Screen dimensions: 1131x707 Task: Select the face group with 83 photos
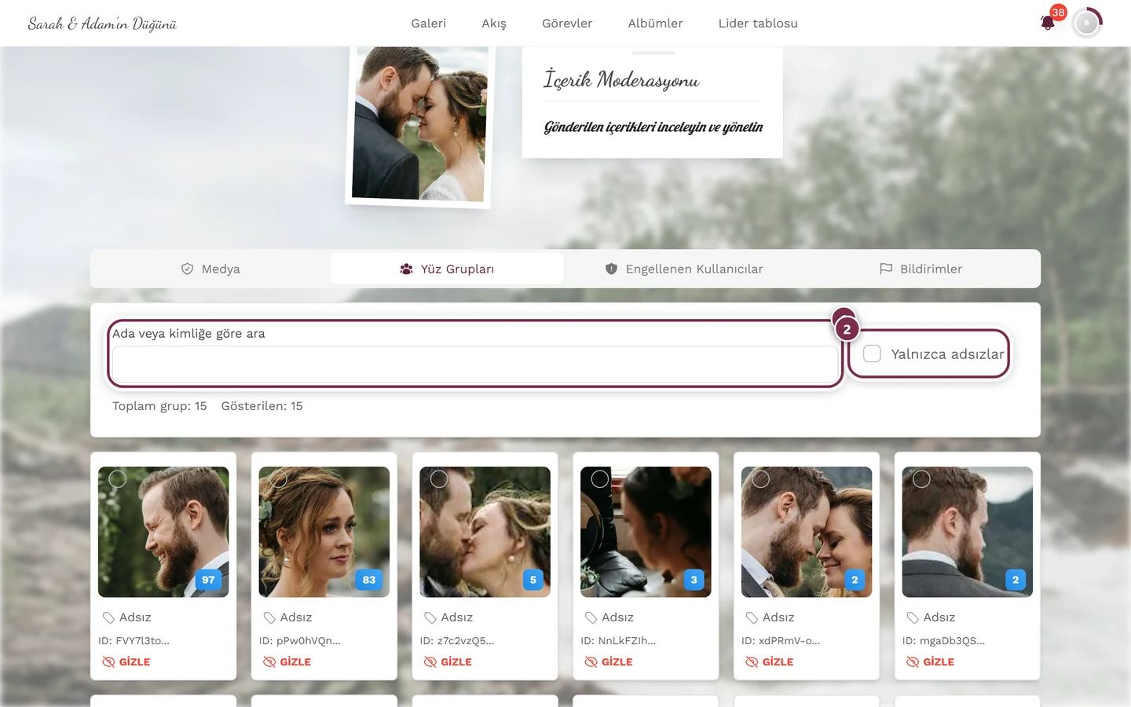tap(278, 479)
